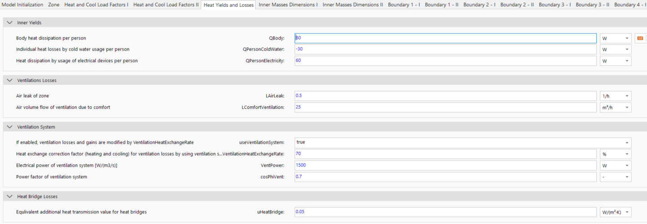The width and height of the screenshot is (647, 224).
Task: Open the Inner Masses Dimensions I tab
Action: [288, 4]
